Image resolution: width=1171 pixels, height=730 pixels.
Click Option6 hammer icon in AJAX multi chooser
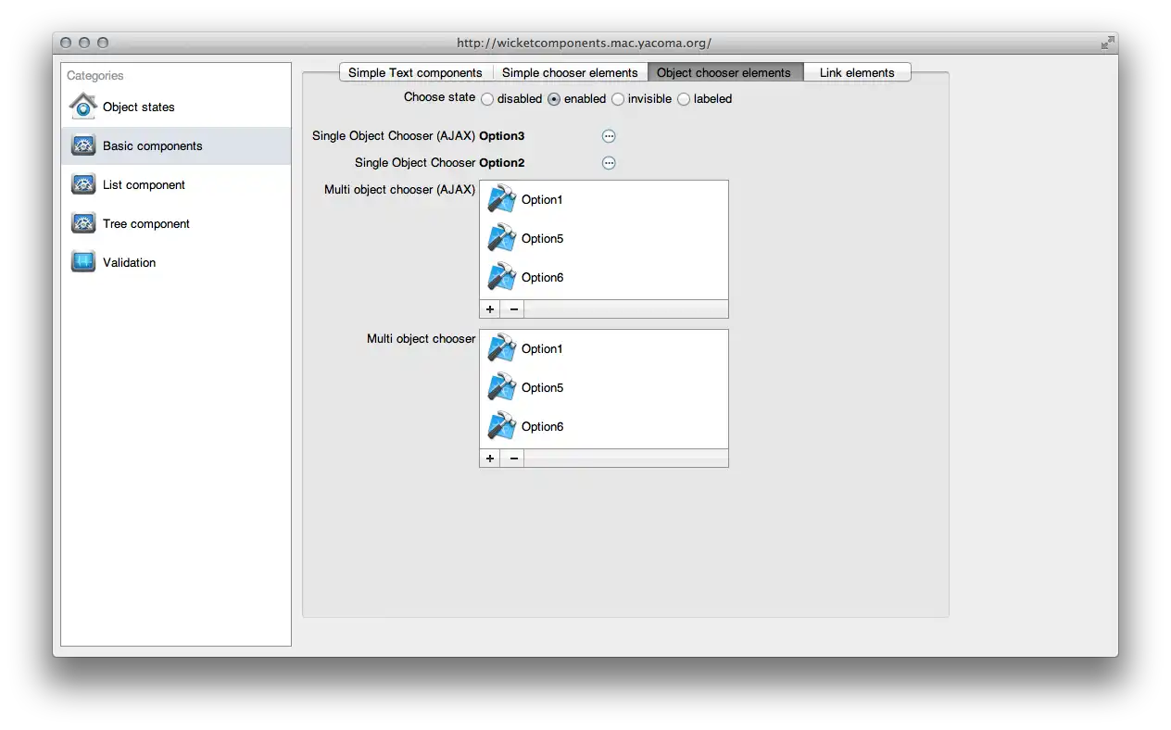tap(502, 277)
